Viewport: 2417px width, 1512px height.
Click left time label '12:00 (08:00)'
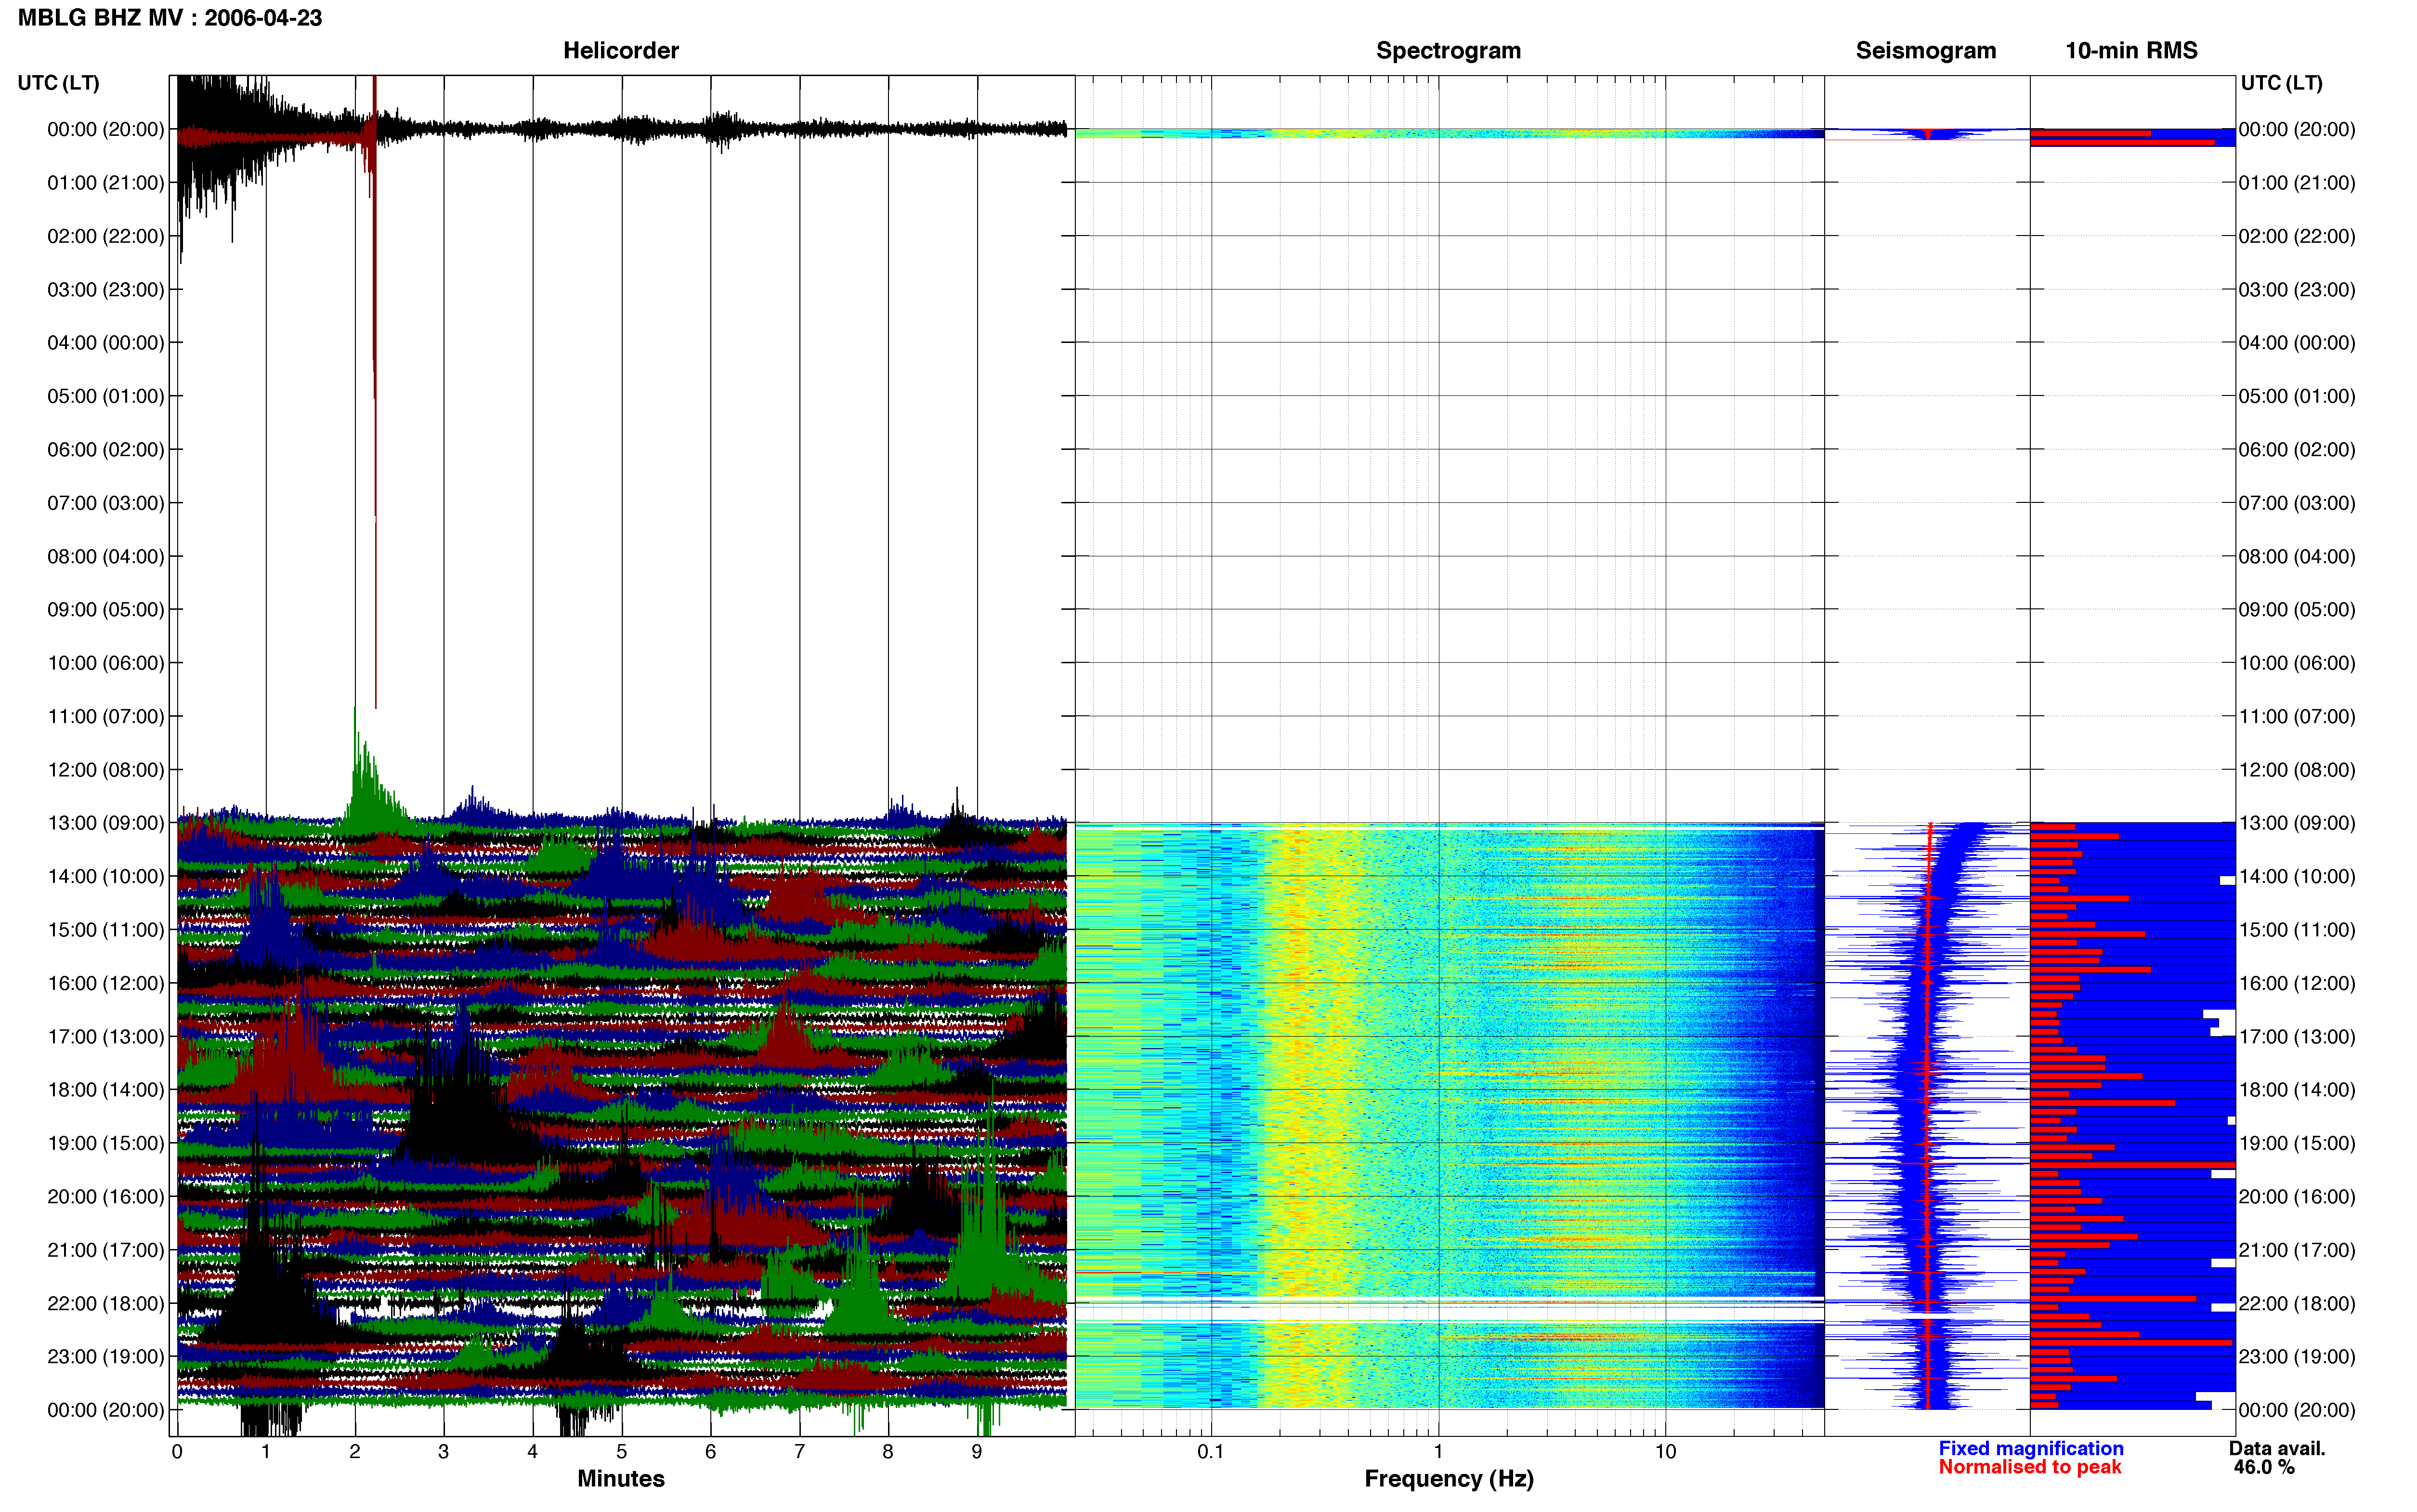point(106,770)
